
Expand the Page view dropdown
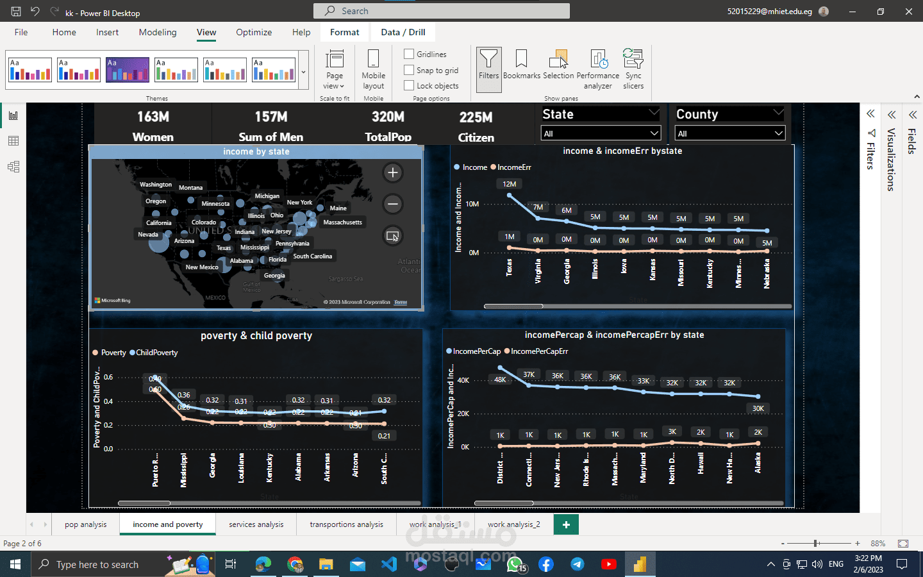click(x=335, y=69)
